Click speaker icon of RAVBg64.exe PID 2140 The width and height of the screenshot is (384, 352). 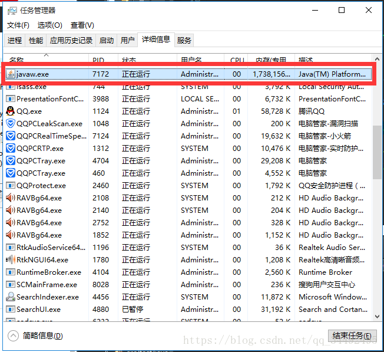point(10,210)
